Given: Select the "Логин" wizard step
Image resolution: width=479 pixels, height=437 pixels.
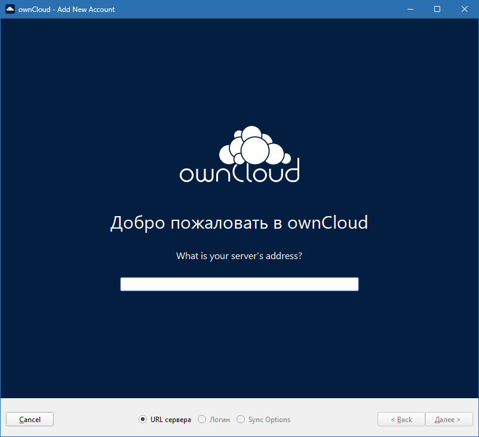Looking at the screenshot, I should point(201,419).
